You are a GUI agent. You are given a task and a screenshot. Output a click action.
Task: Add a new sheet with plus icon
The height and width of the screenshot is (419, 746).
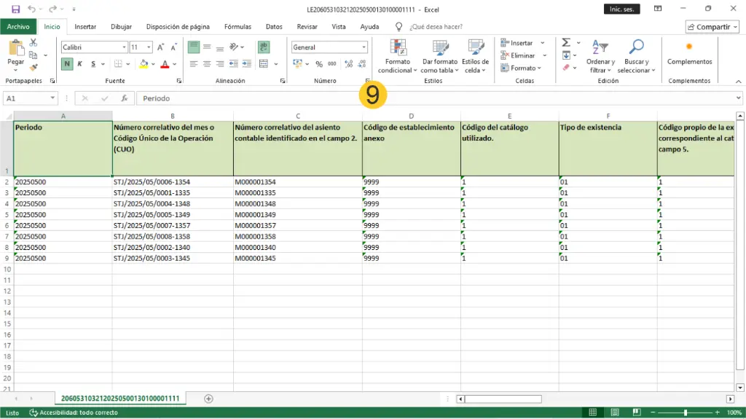209,399
